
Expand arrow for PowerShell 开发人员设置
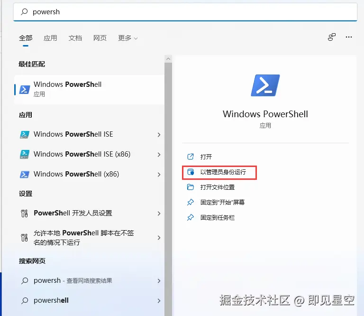159,214
